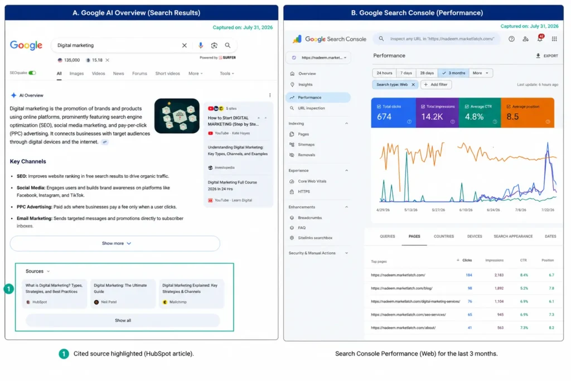Click the Overview home icon in sidebar
571x381 pixels.
coord(292,74)
